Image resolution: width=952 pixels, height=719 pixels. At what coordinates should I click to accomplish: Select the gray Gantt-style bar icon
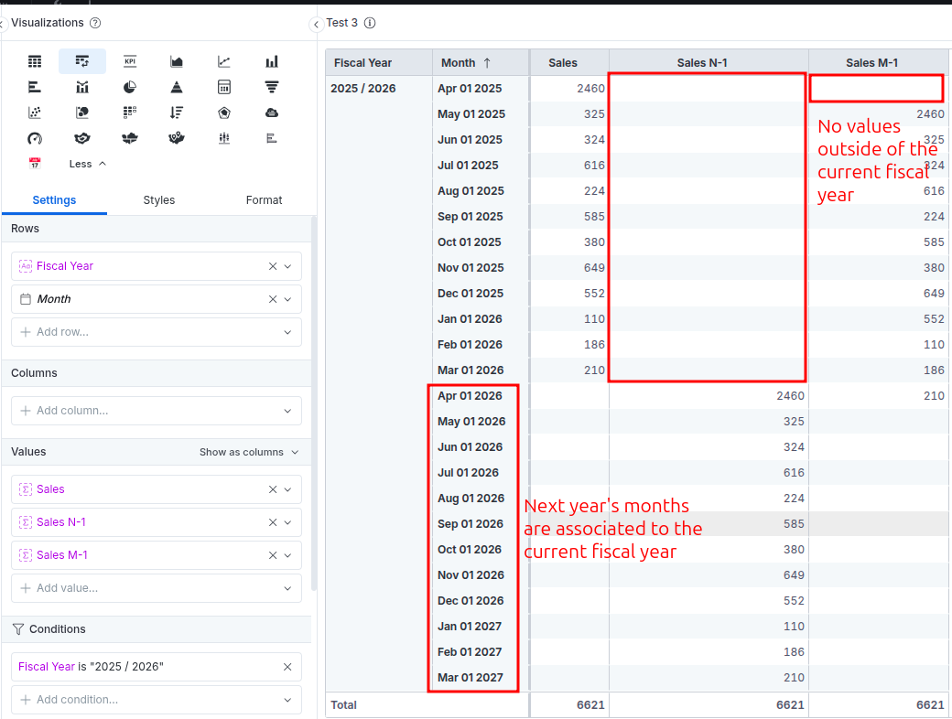(x=271, y=138)
